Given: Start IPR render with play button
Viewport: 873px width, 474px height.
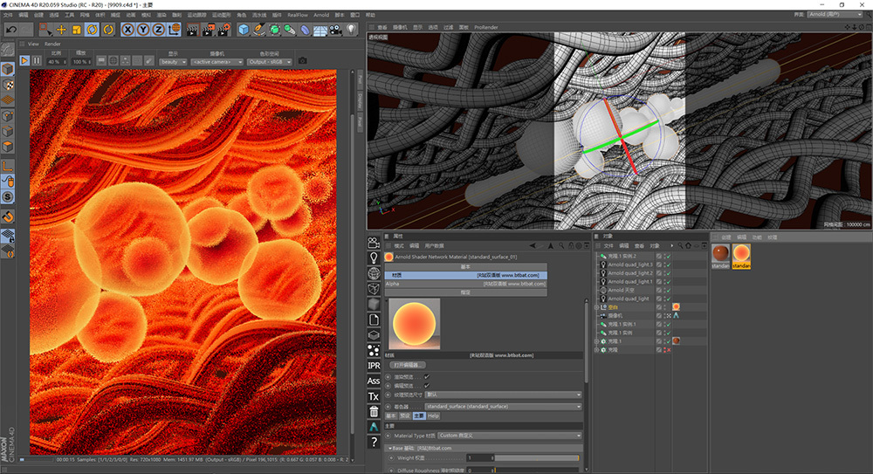Looking at the screenshot, I should [24, 61].
